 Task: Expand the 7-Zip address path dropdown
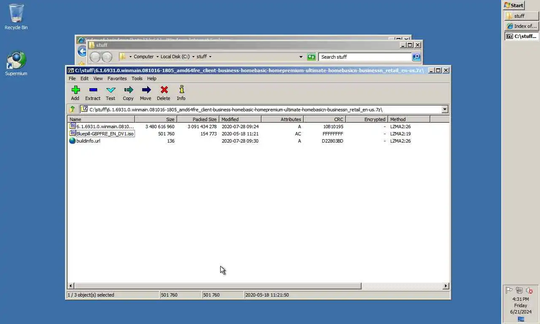coord(445,109)
